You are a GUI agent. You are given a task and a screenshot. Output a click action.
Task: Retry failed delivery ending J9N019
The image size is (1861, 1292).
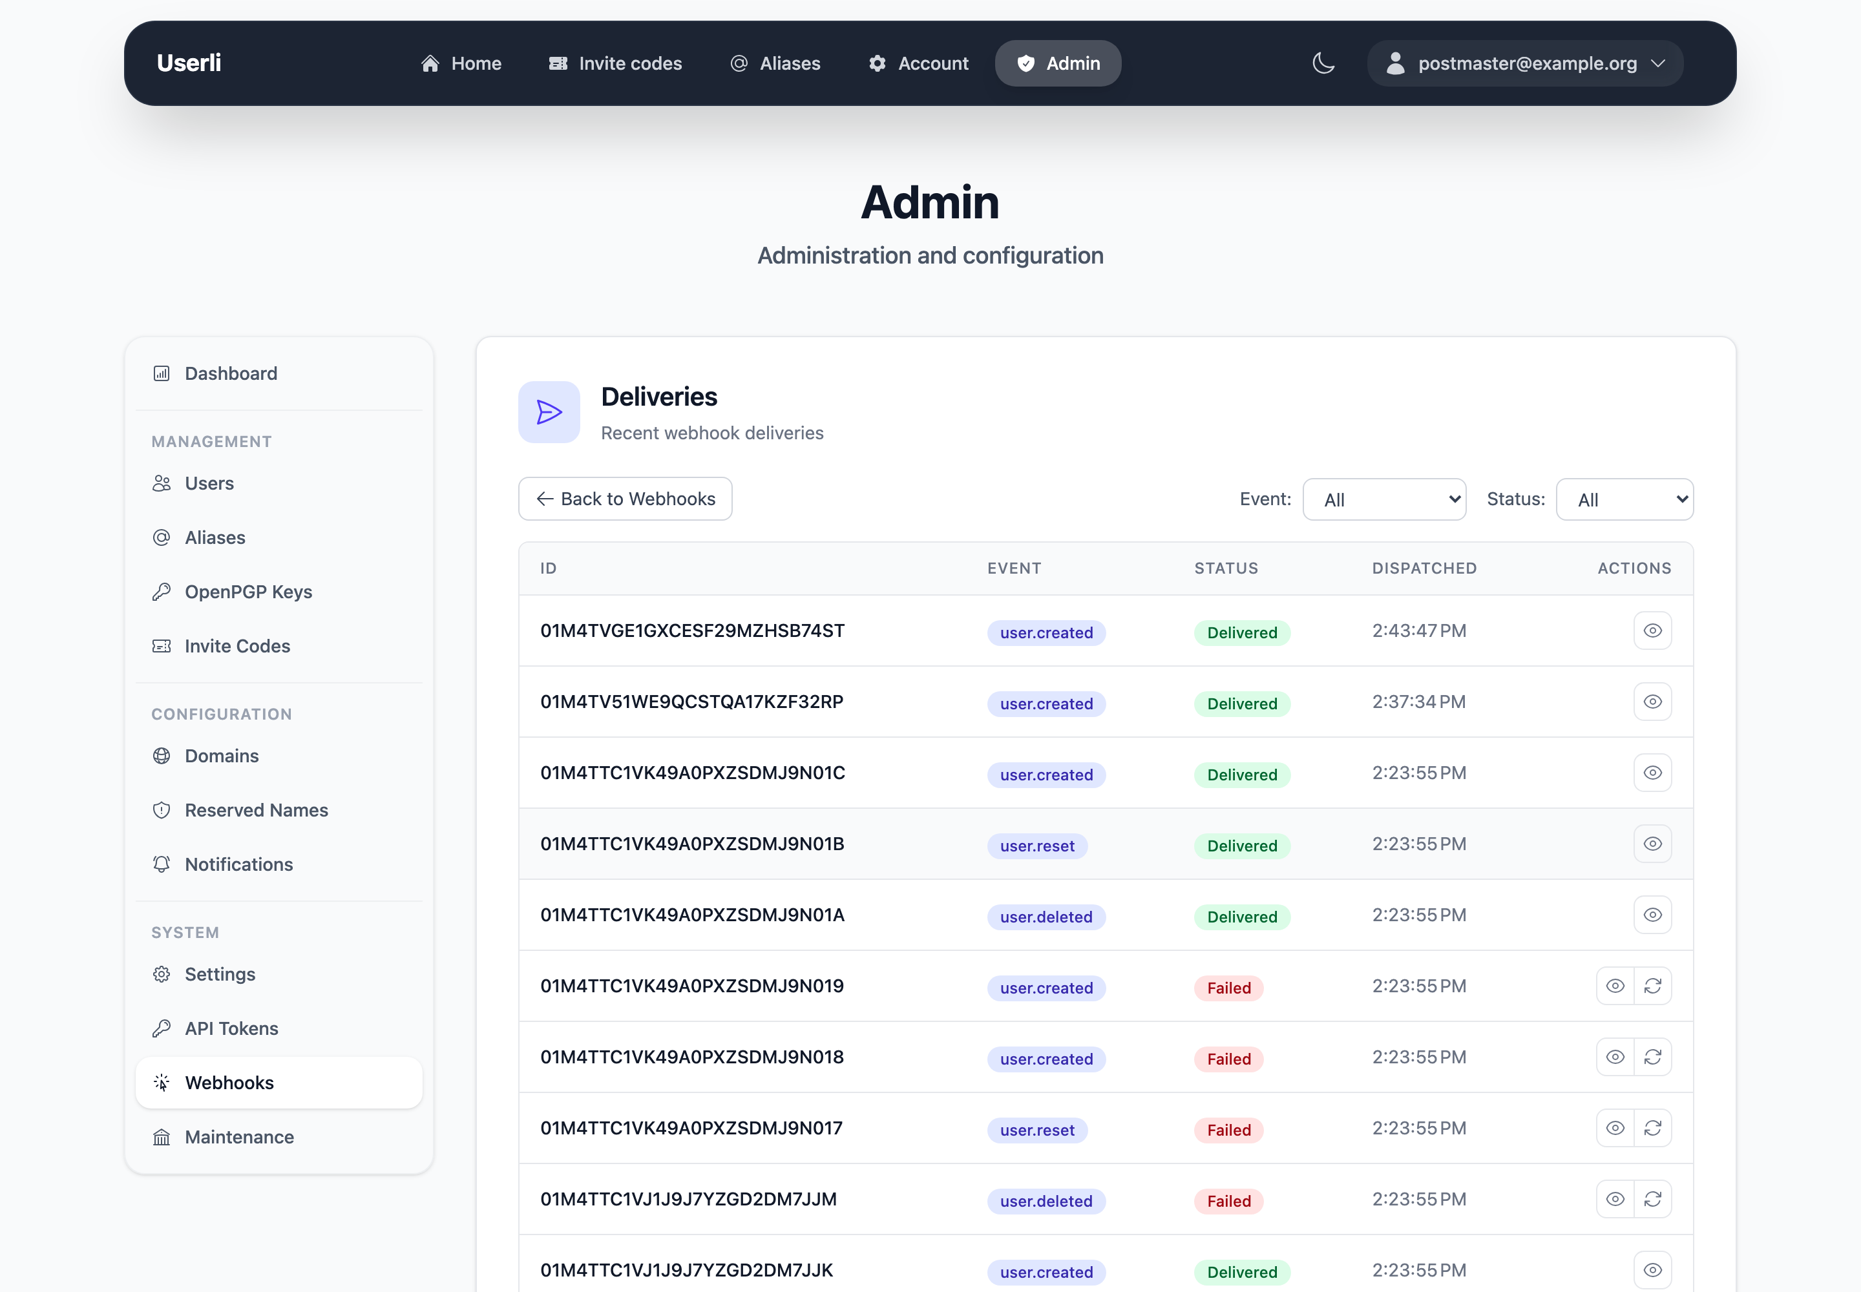(x=1653, y=986)
